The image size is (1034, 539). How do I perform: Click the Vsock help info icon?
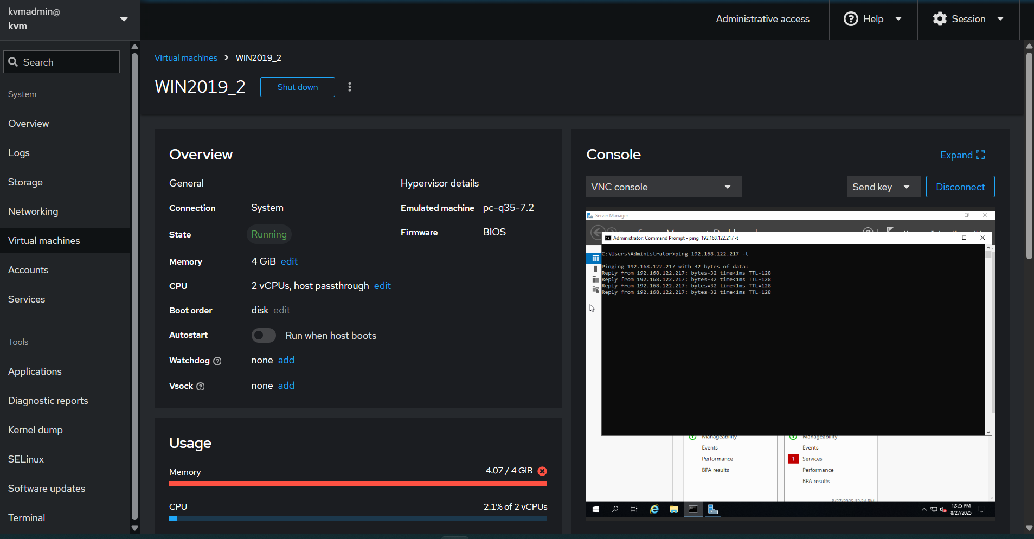click(201, 387)
